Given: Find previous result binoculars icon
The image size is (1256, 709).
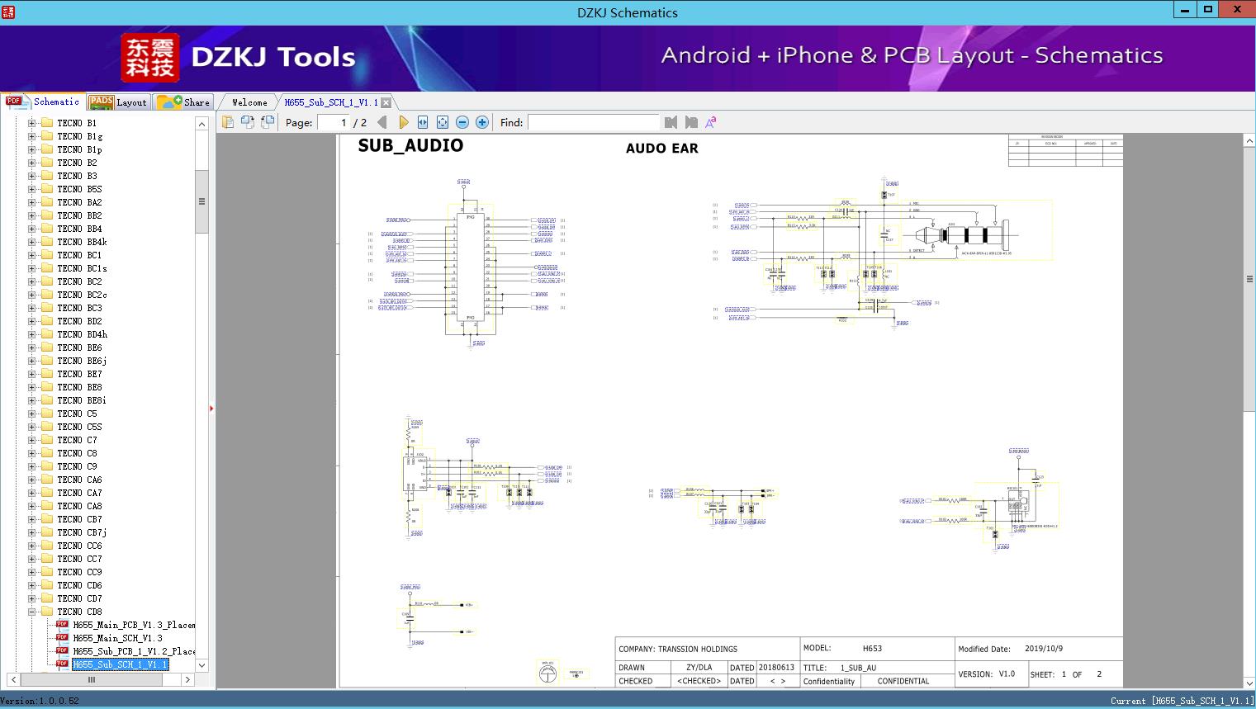Looking at the screenshot, I should tap(671, 122).
